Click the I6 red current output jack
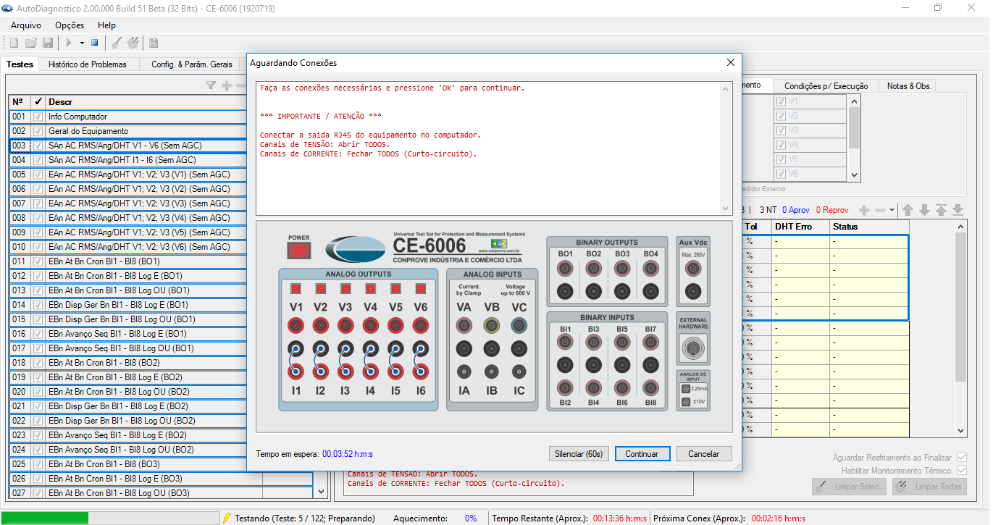This screenshot has height=525, width=993. pos(420,371)
